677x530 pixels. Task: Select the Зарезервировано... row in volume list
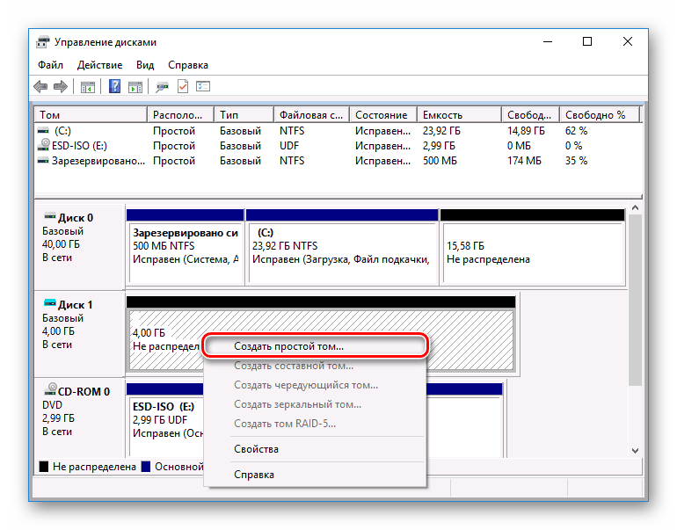tap(338, 161)
